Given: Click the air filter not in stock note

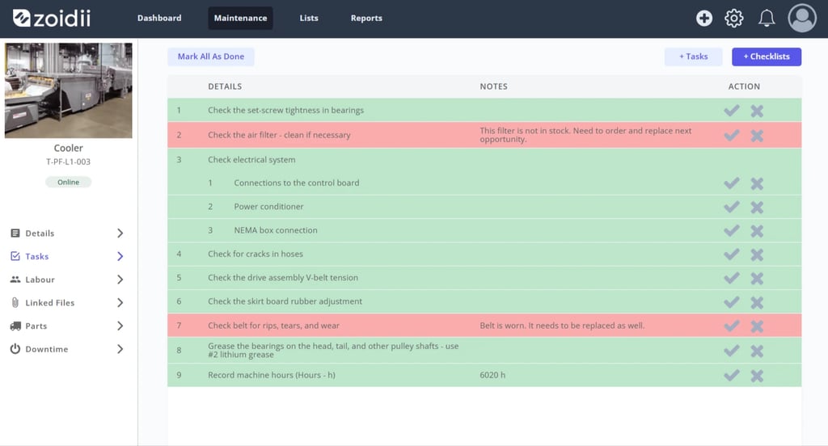Looking at the screenshot, I should (x=585, y=135).
